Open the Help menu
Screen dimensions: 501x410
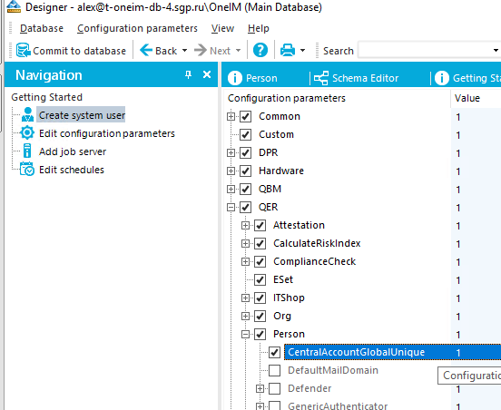(259, 28)
